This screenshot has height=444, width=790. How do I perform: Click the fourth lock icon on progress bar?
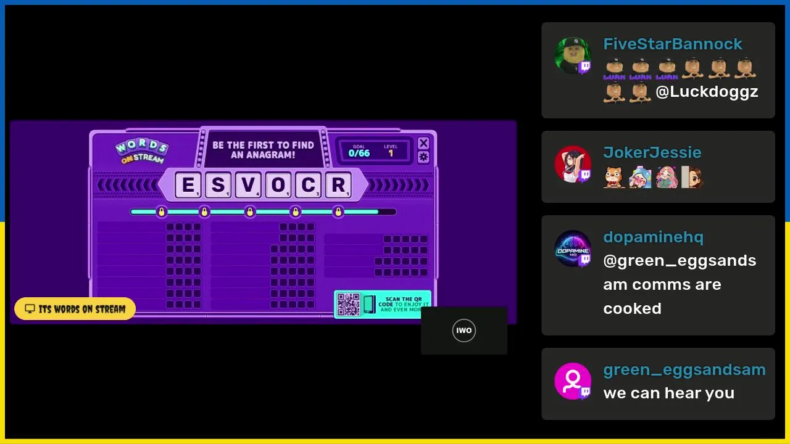click(x=296, y=212)
